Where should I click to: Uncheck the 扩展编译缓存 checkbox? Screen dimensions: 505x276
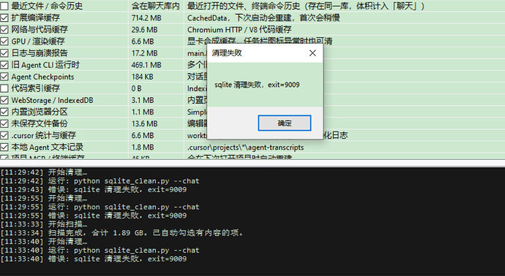pos(4,18)
